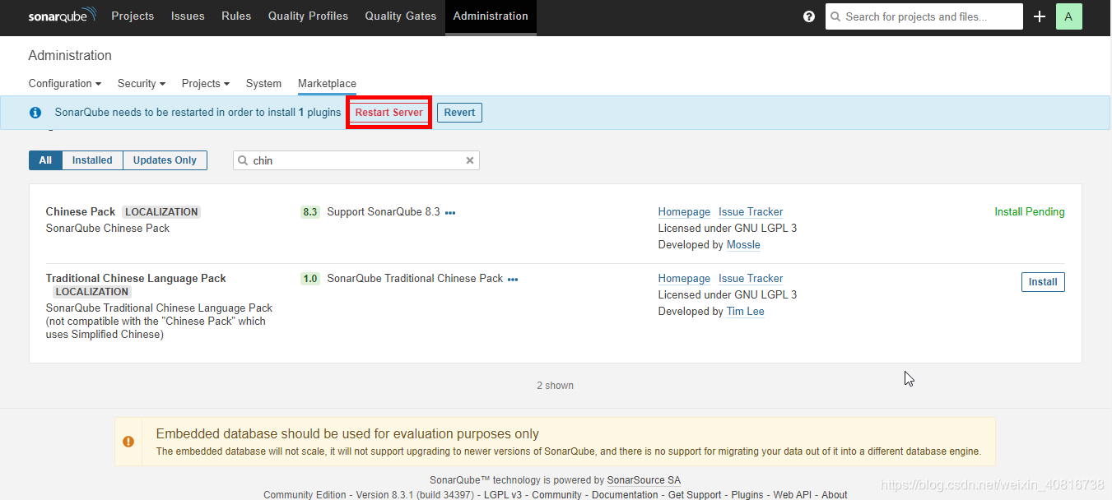Click the plugin search field
Image resolution: width=1112 pixels, height=500 pixels.
click(x=356, y=160)
